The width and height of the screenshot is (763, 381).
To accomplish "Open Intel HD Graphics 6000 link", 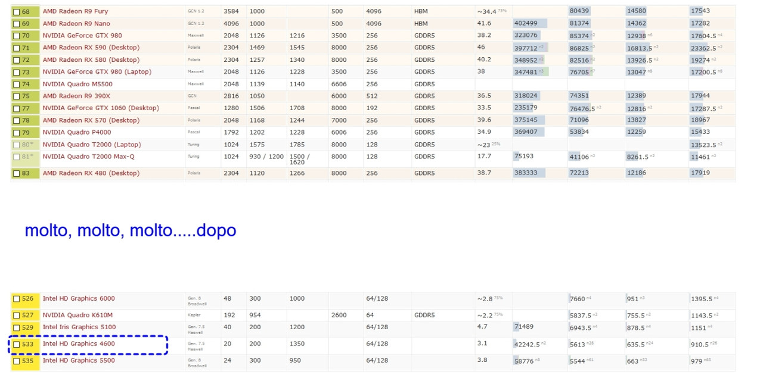I will click(79, 298).
